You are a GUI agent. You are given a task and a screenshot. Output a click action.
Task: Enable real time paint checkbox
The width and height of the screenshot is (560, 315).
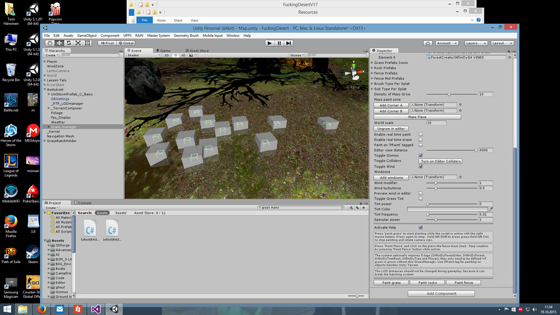click(421, 134)
